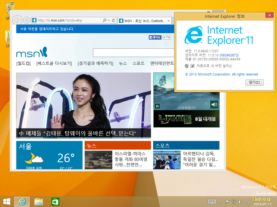Open the blue 스포츠 section header
This screenshot has width=277, height=207.
click(186, 145)
